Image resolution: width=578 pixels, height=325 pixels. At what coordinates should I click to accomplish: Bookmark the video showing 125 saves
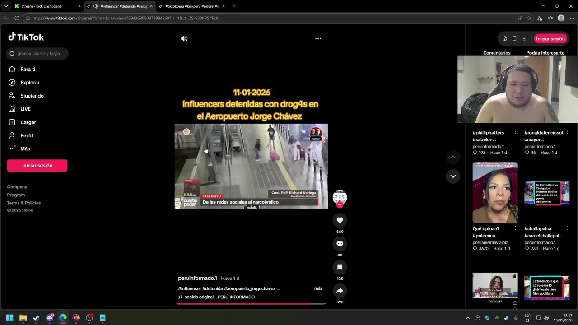[x=340, y=267]
